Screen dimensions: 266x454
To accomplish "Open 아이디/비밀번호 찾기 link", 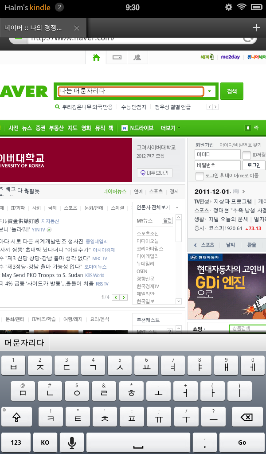I will pyautogui.click(x=241, y=145).
